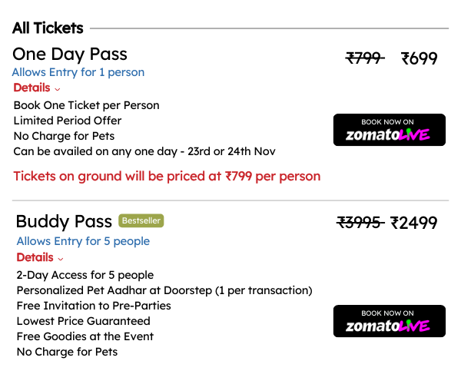Click the struck-through ₹3995 price
Screen dimensions: 461x384
click(x=360, y=223)
